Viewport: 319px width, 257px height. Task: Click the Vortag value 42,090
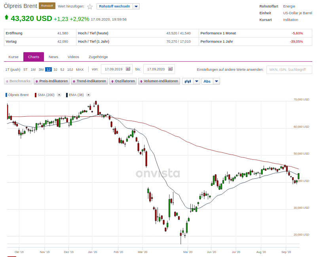coord(63,42)
